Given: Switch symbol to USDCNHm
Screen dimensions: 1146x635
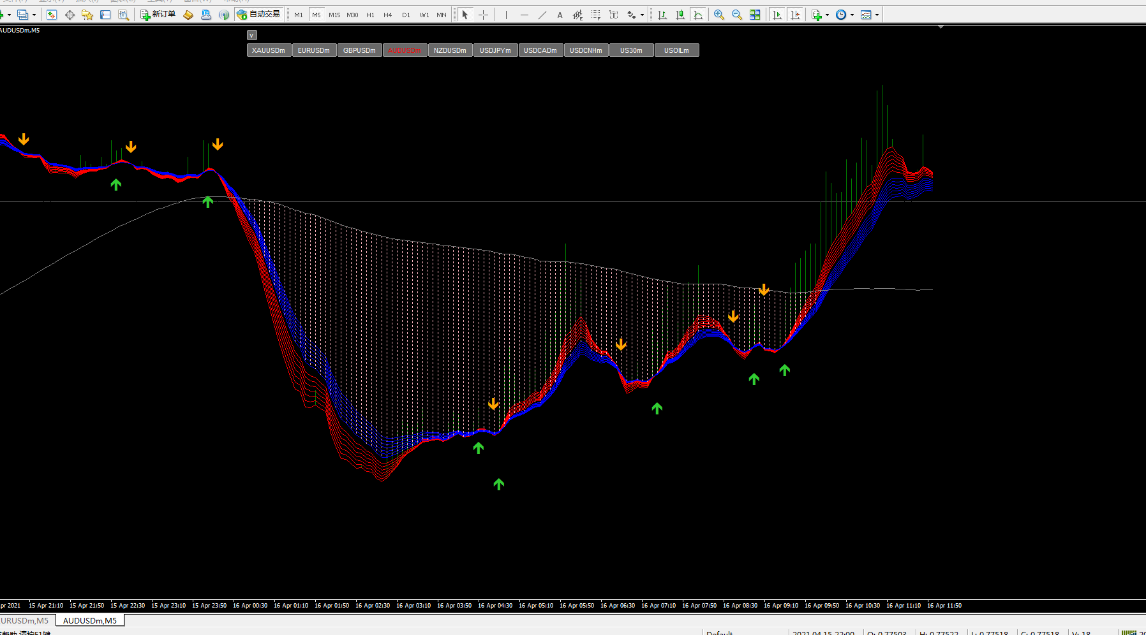Looking at the screenshot, I should [x=586, y=50].
